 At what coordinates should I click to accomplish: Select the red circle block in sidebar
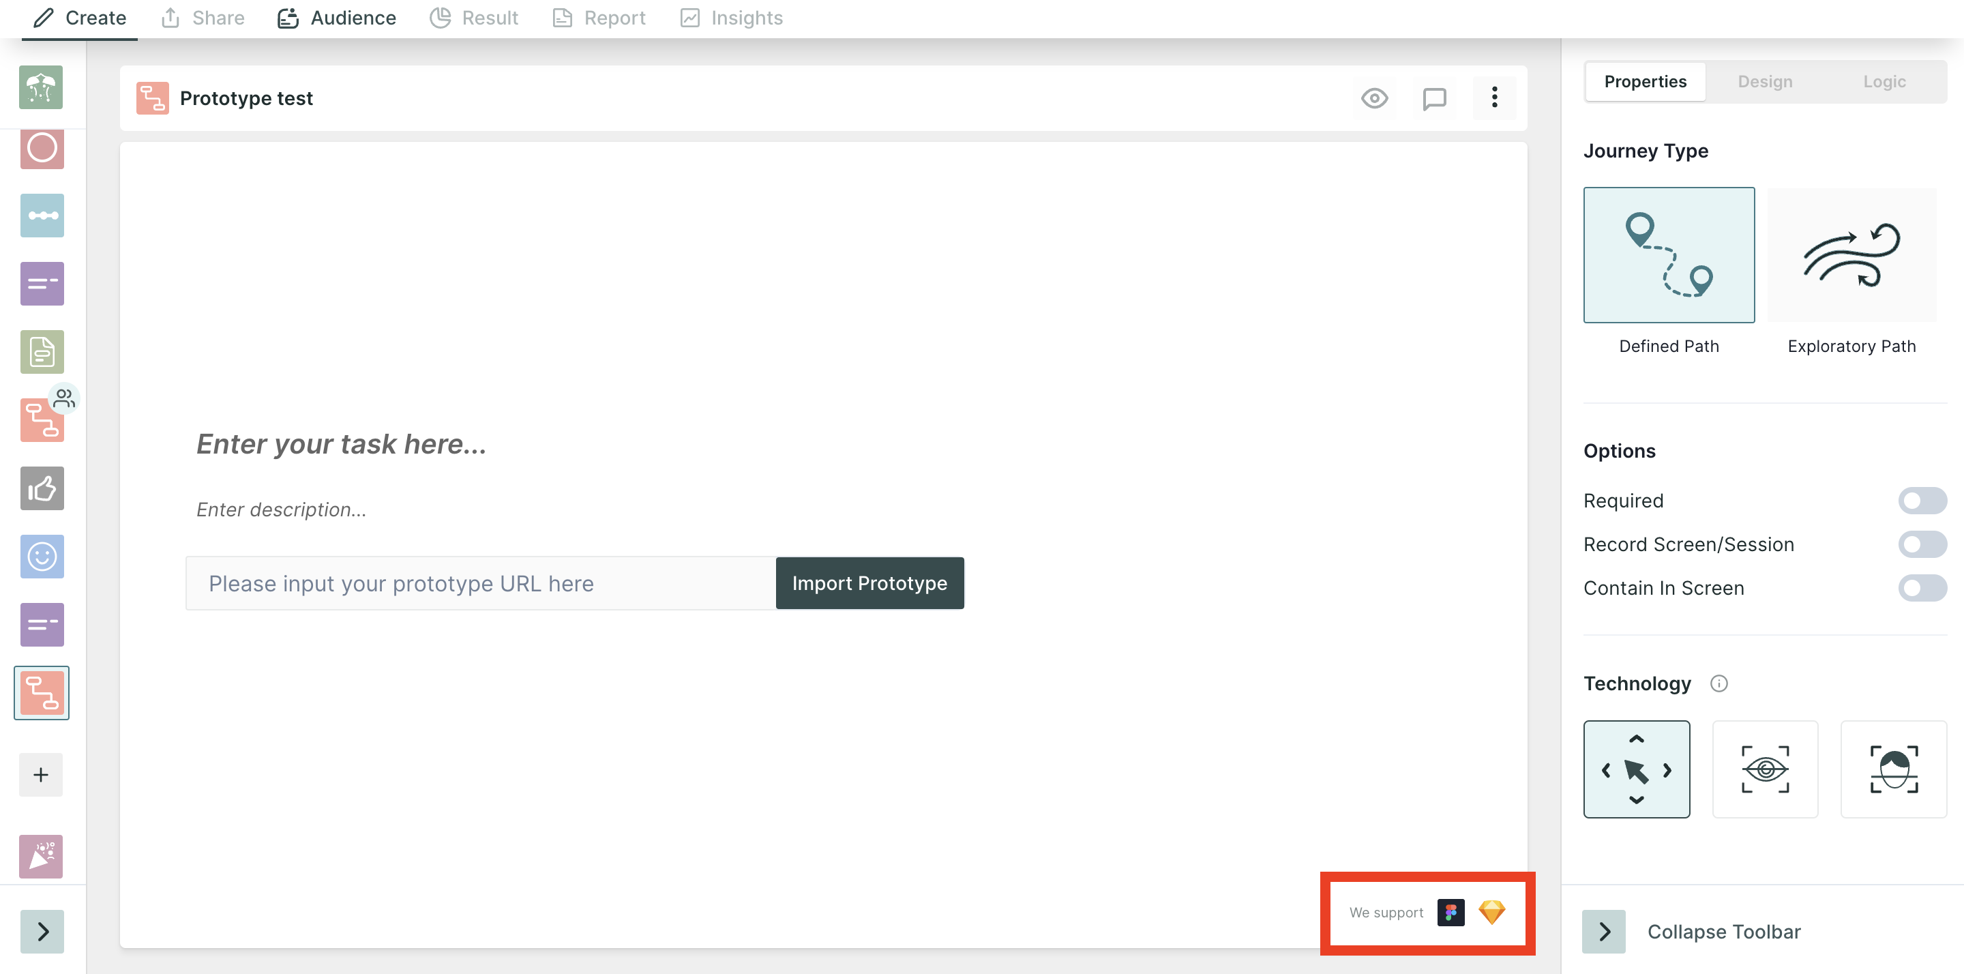42,147
